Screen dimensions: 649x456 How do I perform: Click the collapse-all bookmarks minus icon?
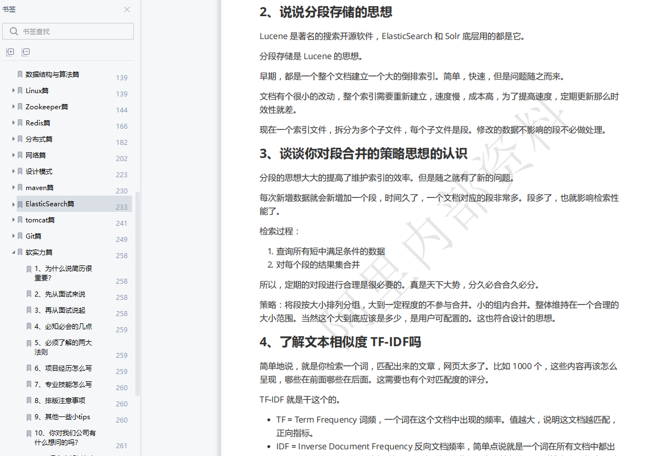click(x=25, y=52)
